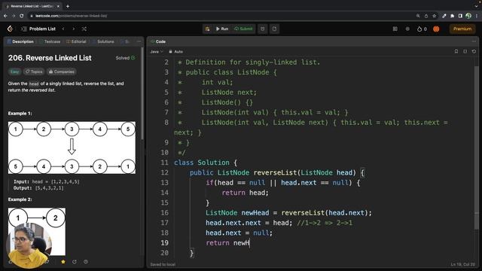Toggle the browser side panel
Screen dimensions: 482x271
pyautogui.click(x=460, y=16)
